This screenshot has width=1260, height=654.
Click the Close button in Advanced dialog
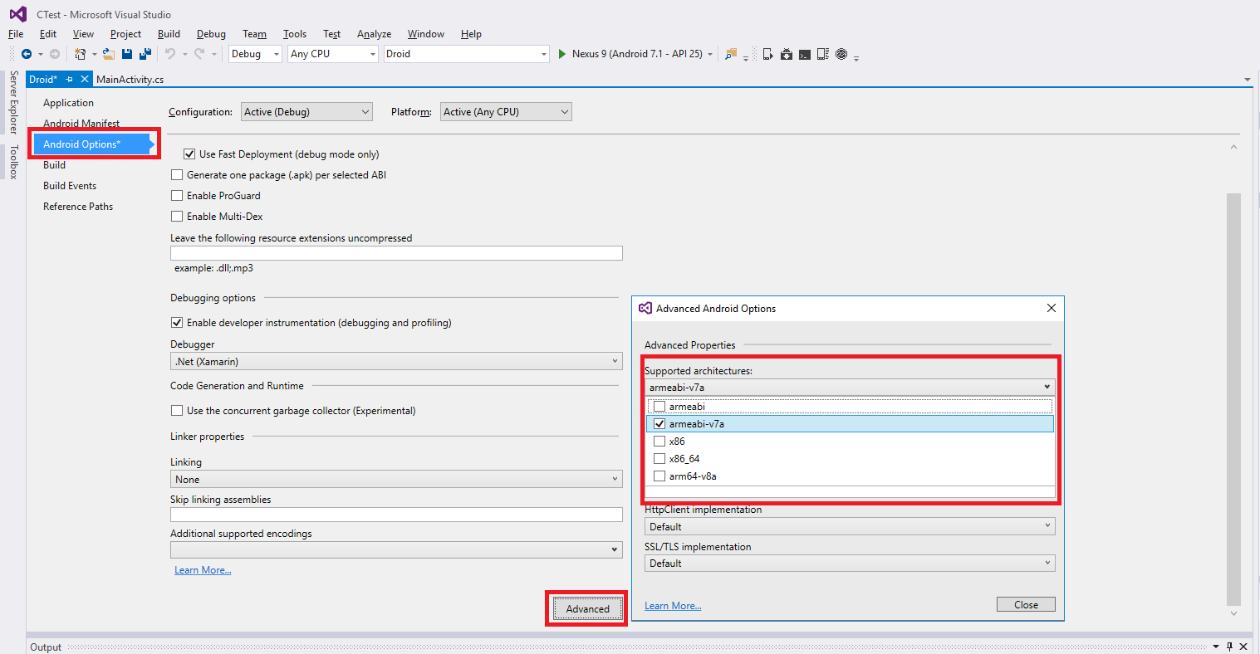tap(1026, 605)
